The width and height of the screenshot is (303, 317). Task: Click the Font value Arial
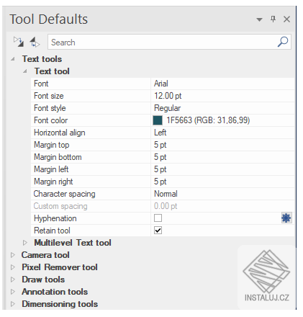pos(161,84)
